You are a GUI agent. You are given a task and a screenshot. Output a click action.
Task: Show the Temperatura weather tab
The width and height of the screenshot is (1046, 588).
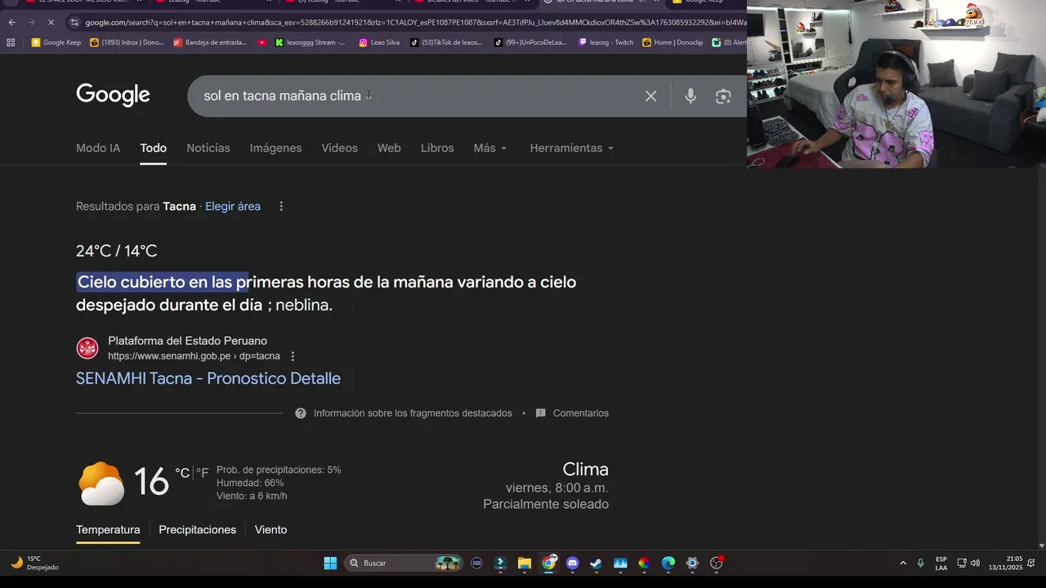pyautogui.click(x=108, y=530)
